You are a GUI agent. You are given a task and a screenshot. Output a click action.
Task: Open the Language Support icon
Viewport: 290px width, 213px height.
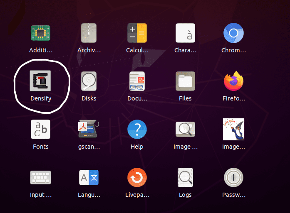89,177
